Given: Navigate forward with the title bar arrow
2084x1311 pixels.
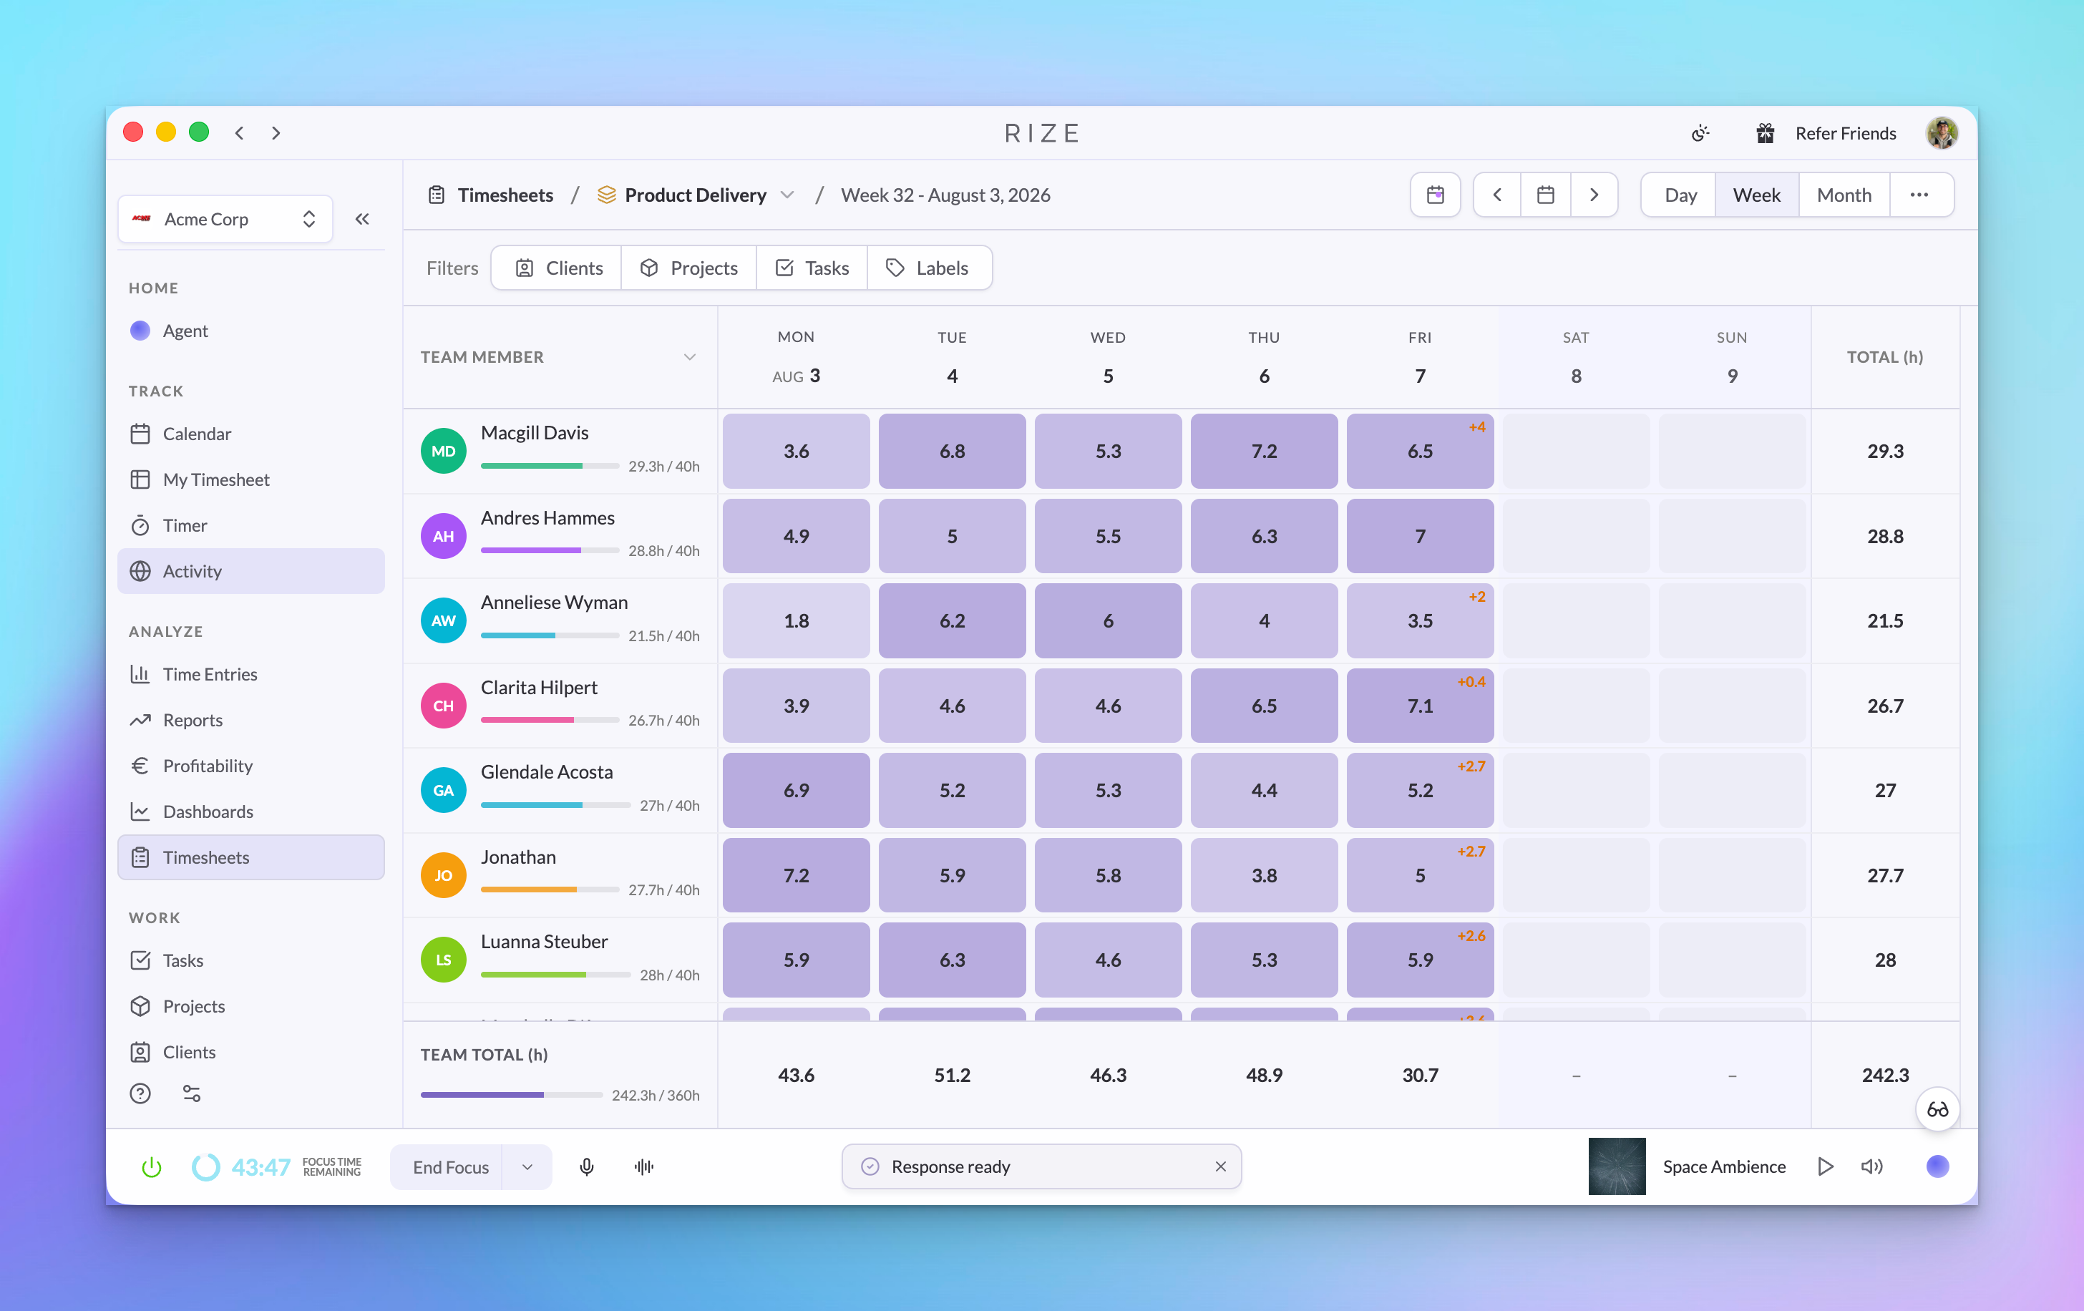Looking at the screenshot, I should click(276, 133).
